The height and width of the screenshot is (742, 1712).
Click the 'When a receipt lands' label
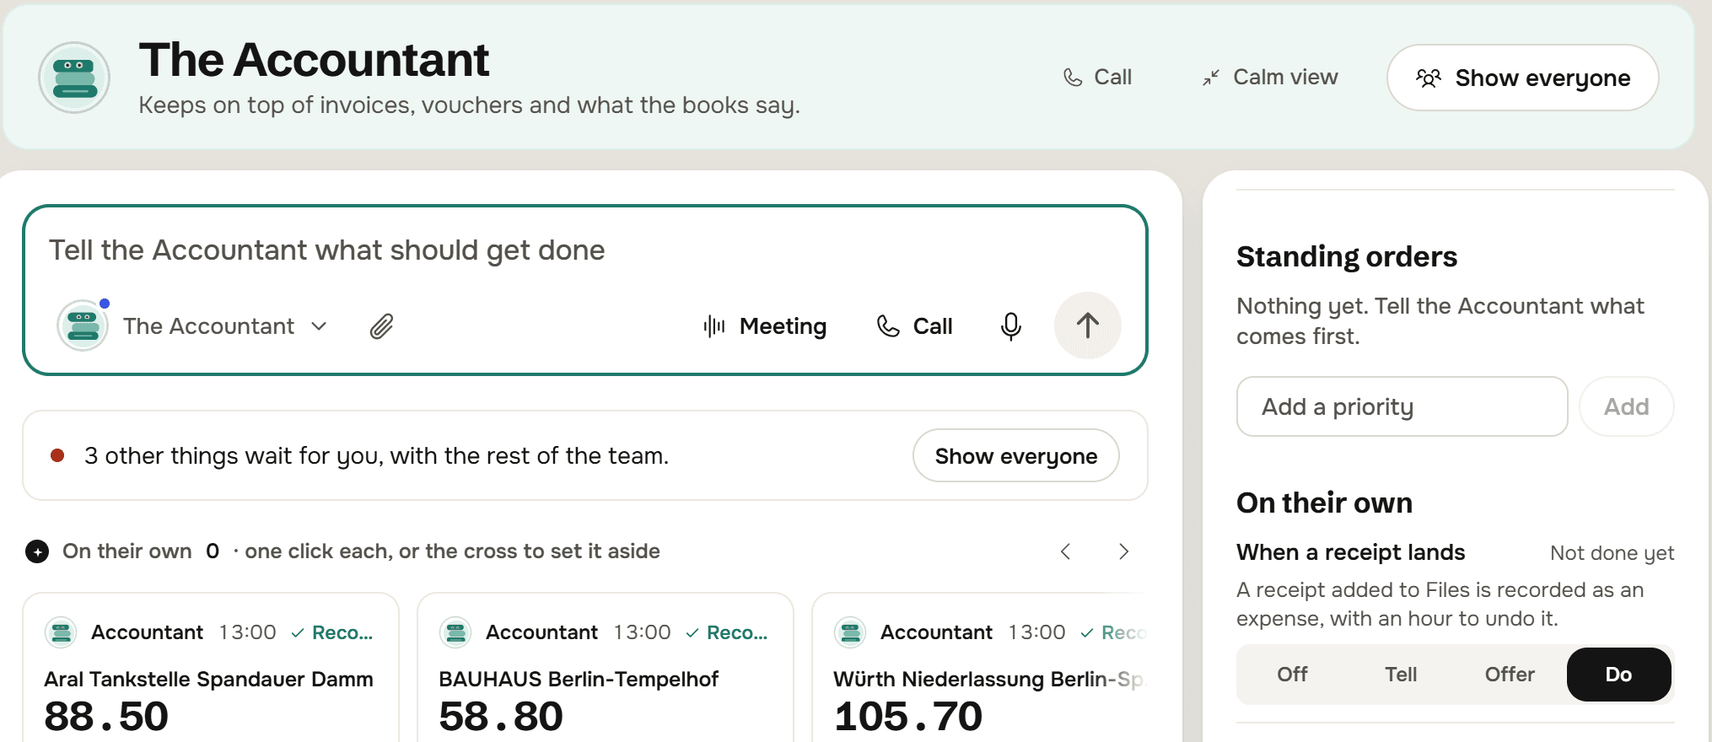pos(1351,552)
